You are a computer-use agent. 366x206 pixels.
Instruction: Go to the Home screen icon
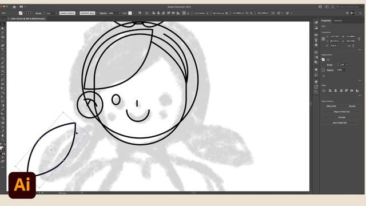coord(14,7)
